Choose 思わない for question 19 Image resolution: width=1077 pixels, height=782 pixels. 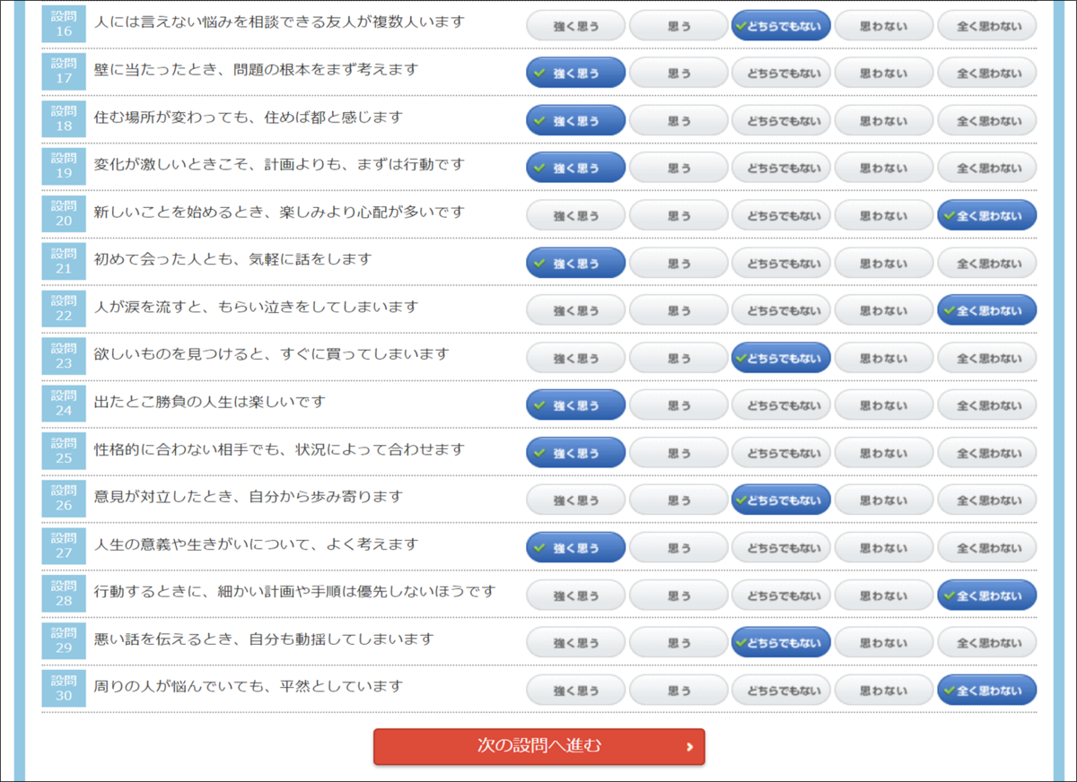pos(884,168)
